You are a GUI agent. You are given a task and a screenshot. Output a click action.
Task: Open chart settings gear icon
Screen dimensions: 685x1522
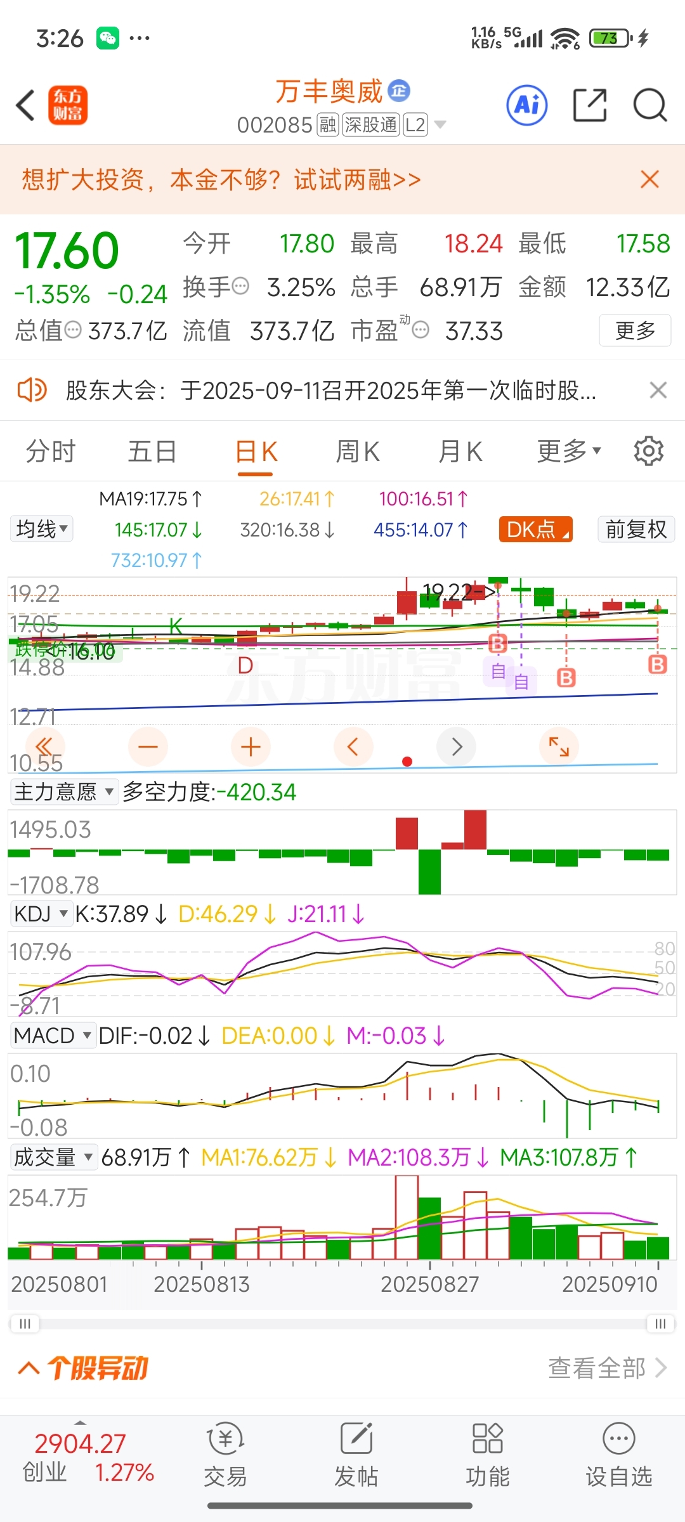pyautogui.click(x=648, y=452)
